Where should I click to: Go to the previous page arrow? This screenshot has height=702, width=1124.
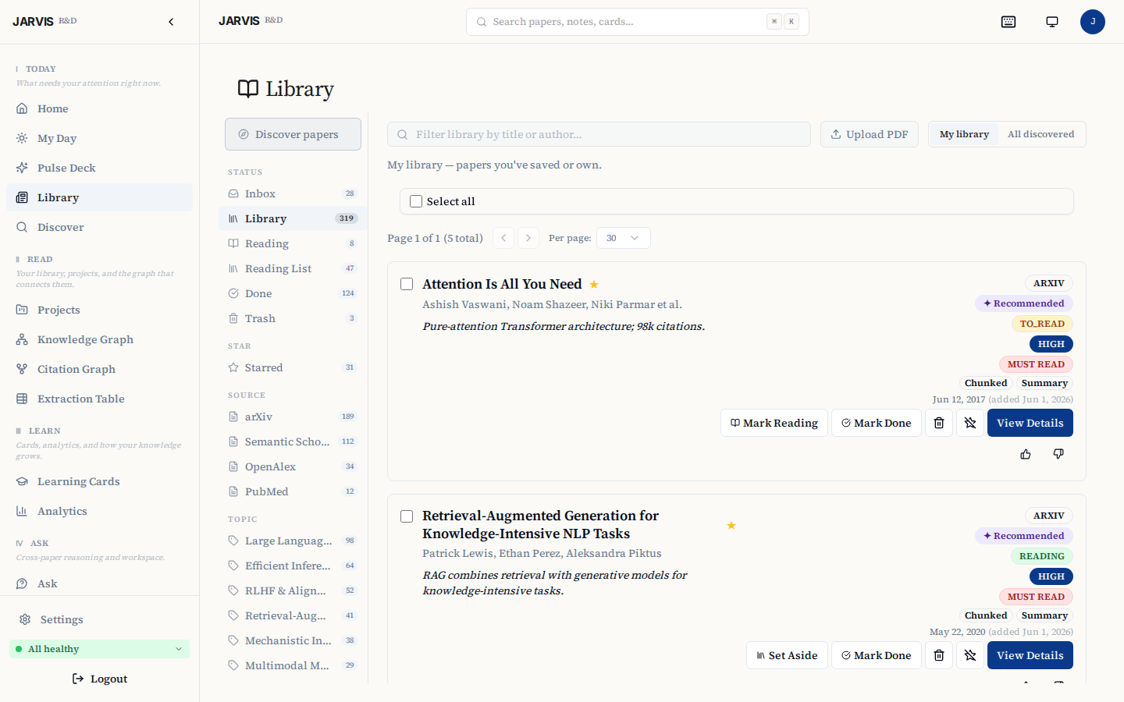[503, 238]
